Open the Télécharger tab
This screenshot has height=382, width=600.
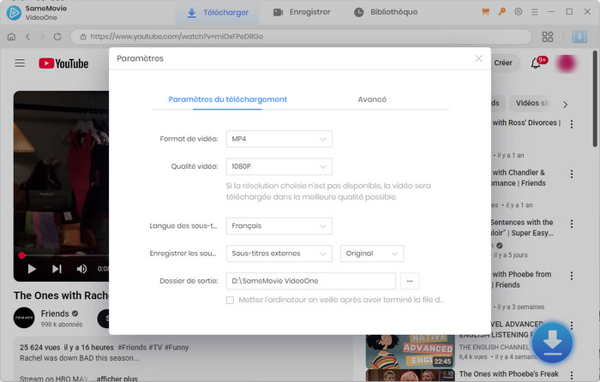tap(218, 13)
